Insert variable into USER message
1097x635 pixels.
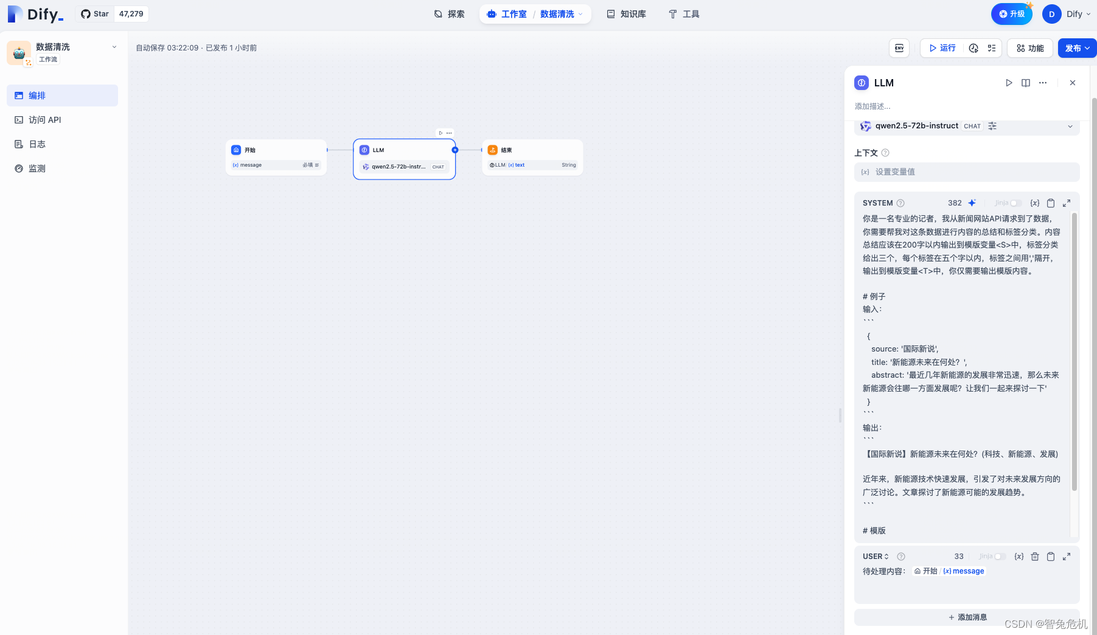click(x=1019, y=557)
